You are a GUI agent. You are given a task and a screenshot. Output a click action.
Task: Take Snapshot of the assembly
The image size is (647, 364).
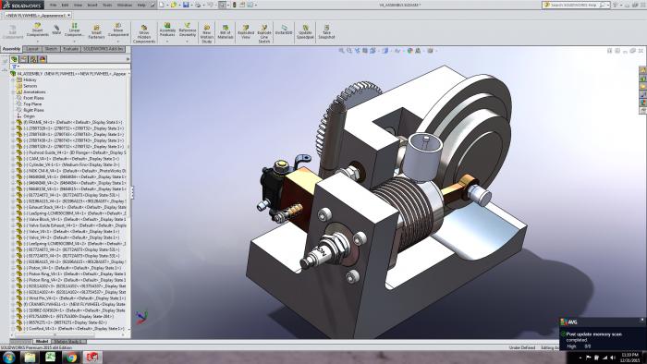(326, 32)
